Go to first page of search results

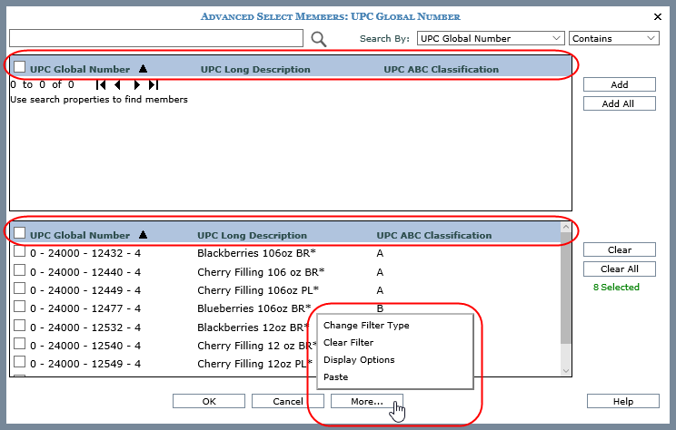point(101,84)
